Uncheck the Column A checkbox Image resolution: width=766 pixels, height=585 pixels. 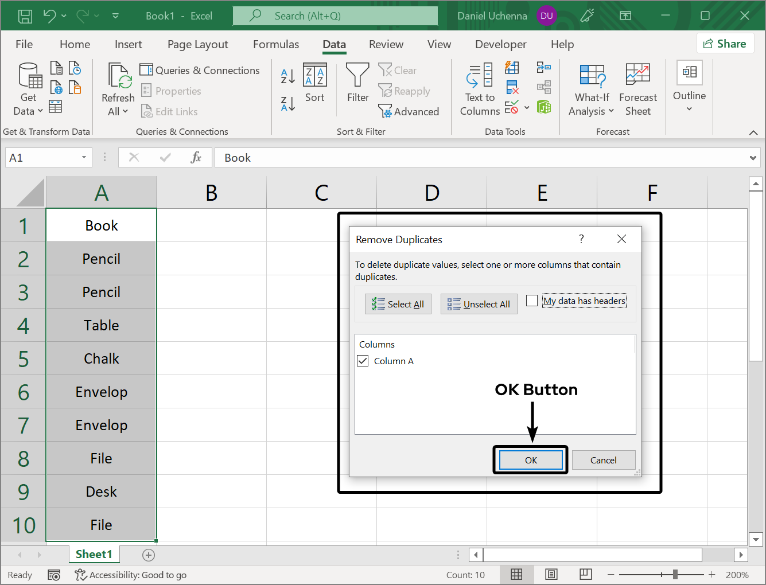pyautogui.click(x=363, y=361)
